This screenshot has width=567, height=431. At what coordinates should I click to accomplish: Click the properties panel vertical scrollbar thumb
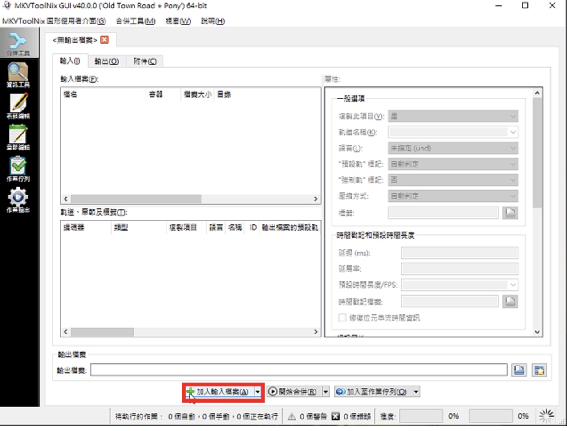(537, 153)
